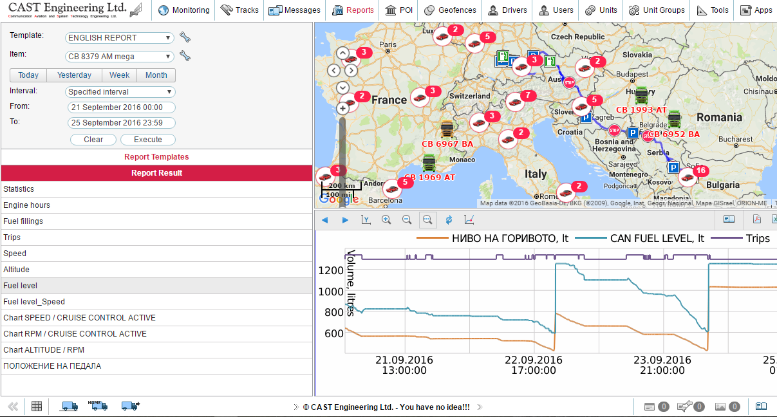Collapse the Report Result section header

156,173
